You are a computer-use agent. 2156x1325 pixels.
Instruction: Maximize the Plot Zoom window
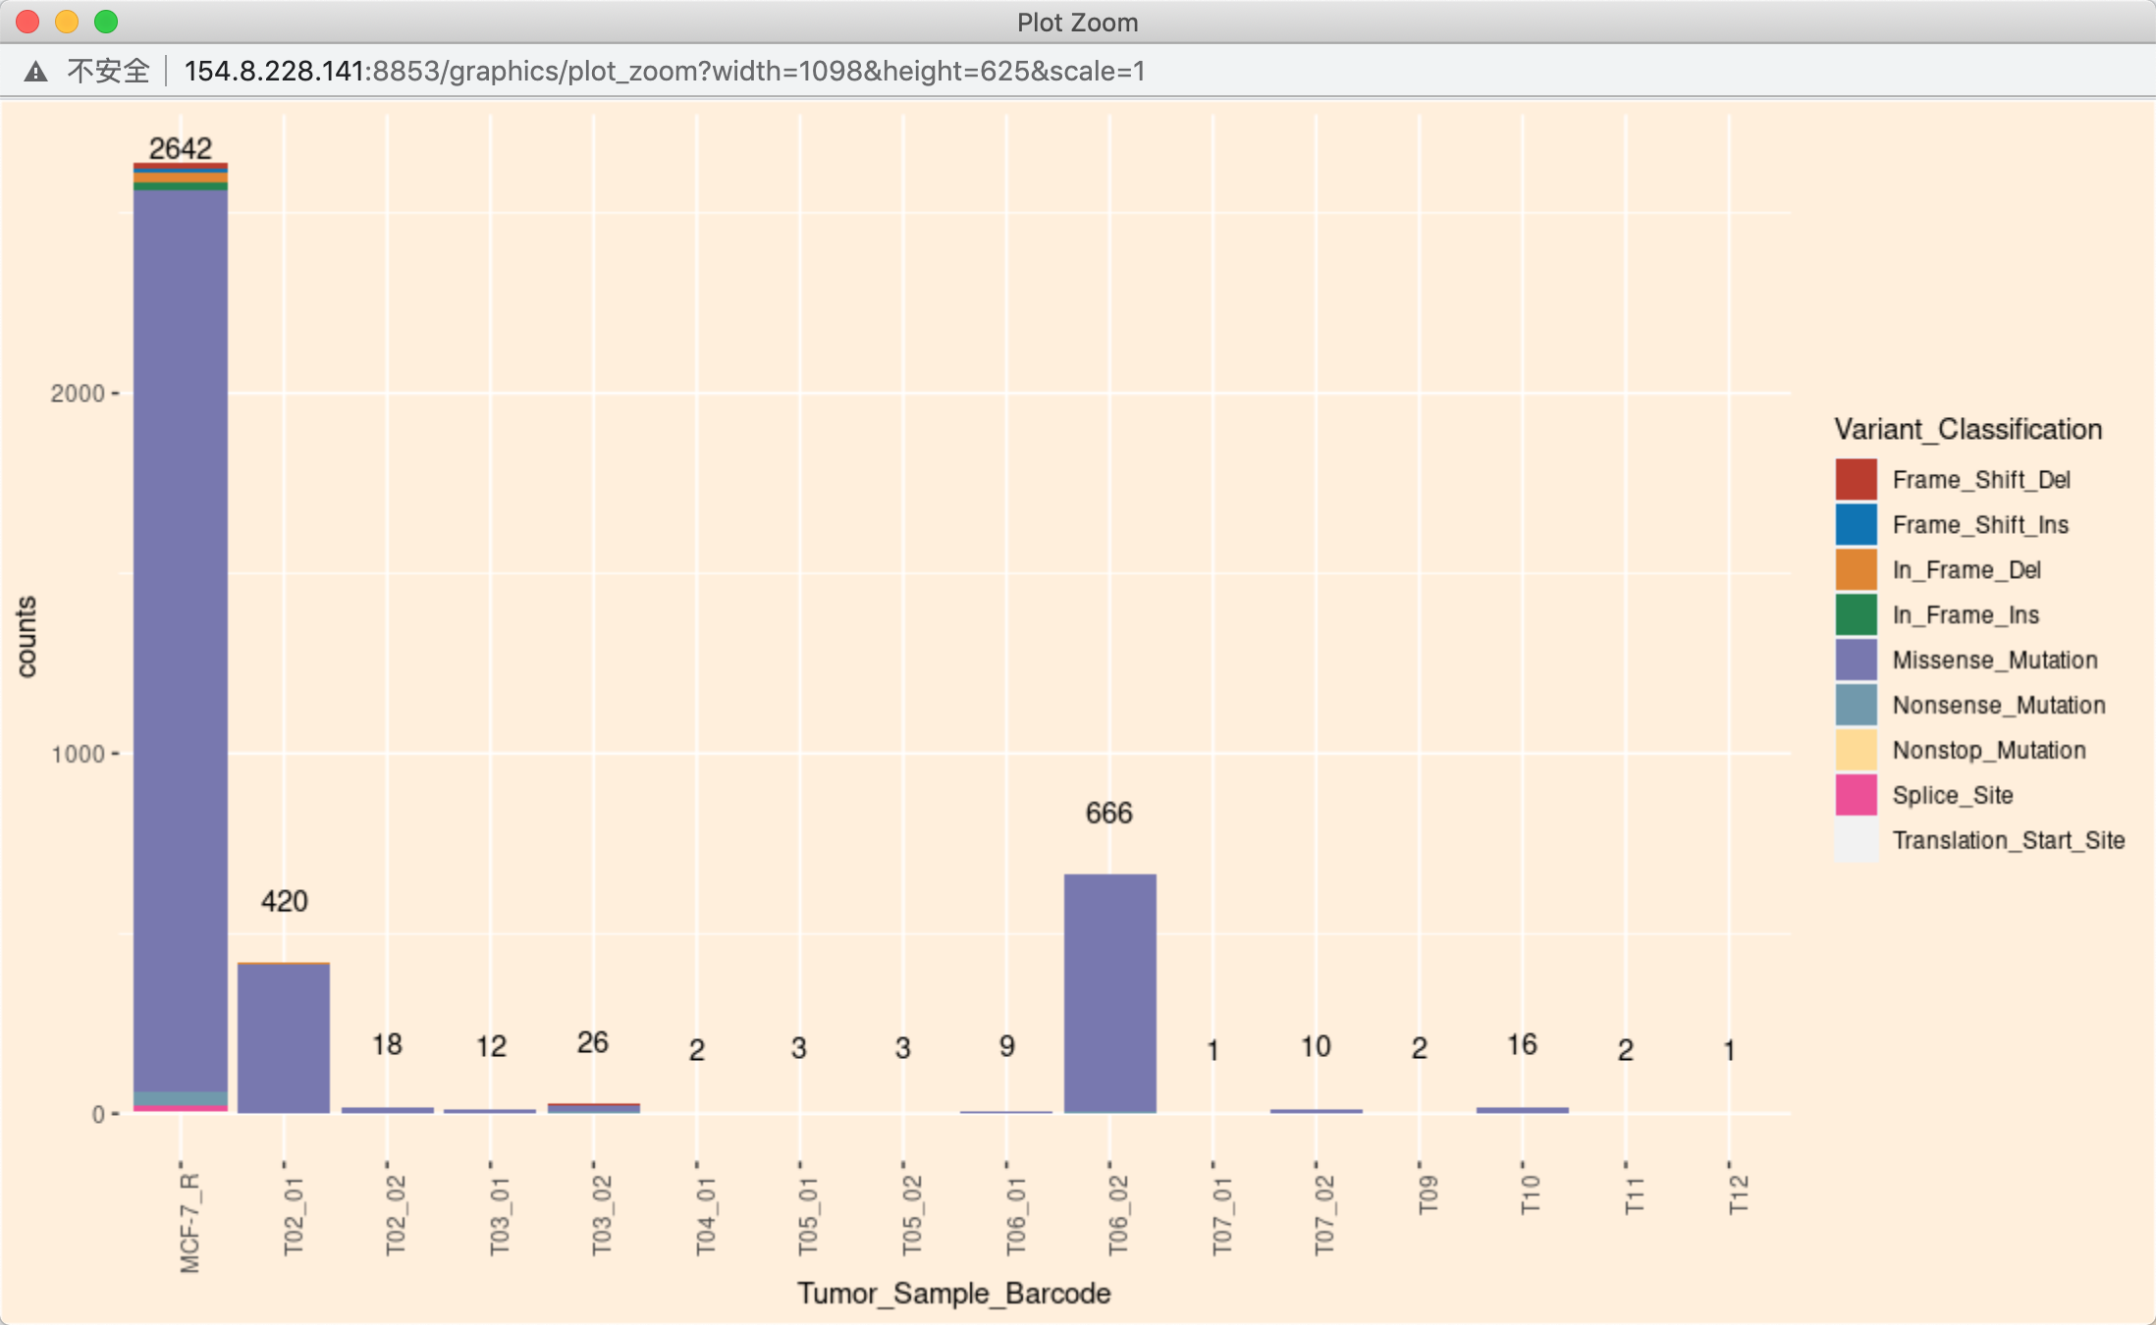click(106, 22)
